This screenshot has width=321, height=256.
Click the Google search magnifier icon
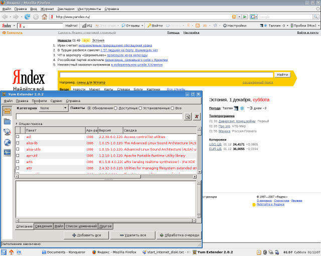coord(316,16)
